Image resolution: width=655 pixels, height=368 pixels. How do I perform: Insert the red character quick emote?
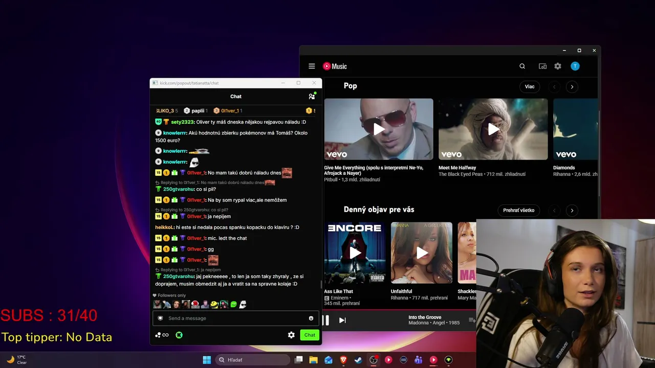195,304
